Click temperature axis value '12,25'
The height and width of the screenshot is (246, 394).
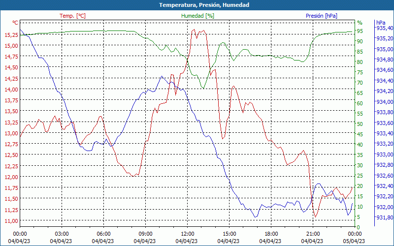point(11,166)
